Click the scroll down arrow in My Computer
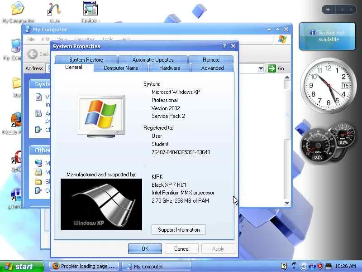 click(x=287, y=203)
